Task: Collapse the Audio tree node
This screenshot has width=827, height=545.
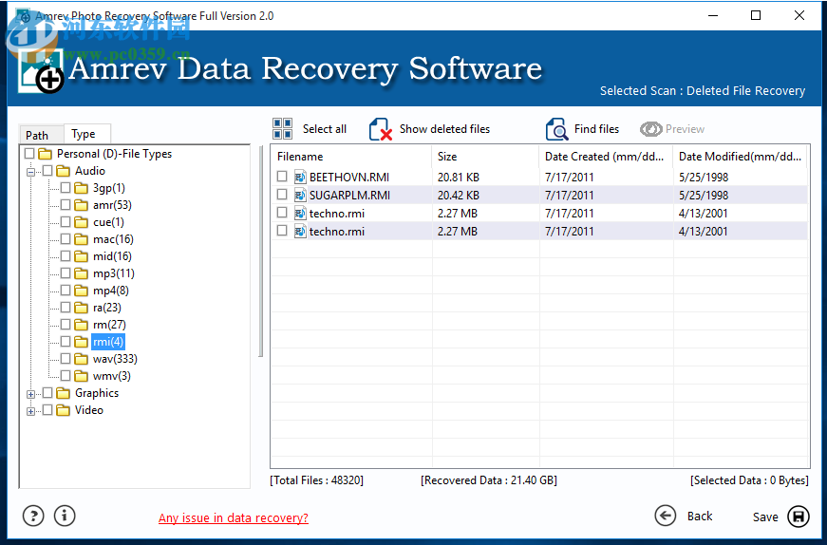Action: [31, 172]
